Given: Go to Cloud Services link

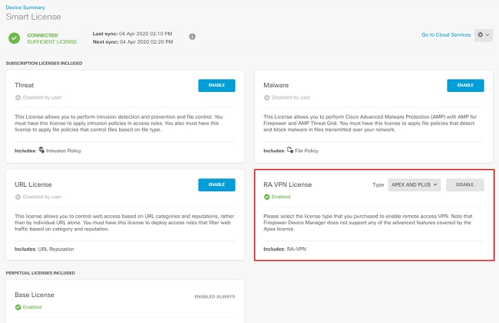Looking at the screenshot, I should coord(445,35).
